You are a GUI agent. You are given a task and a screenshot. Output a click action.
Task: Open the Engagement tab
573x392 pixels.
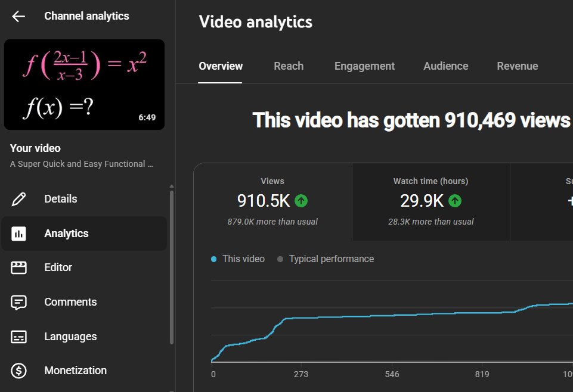364,66
